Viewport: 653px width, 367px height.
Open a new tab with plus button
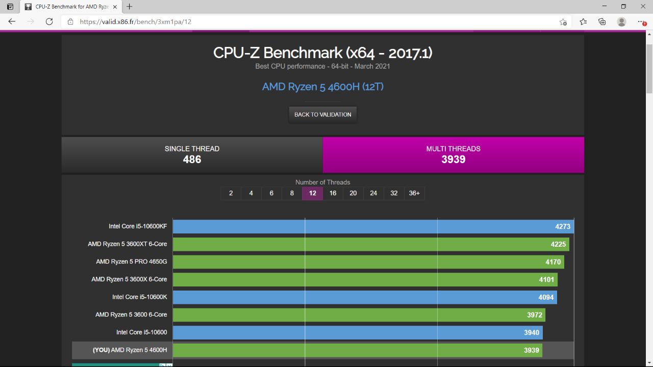coord(130,7)
